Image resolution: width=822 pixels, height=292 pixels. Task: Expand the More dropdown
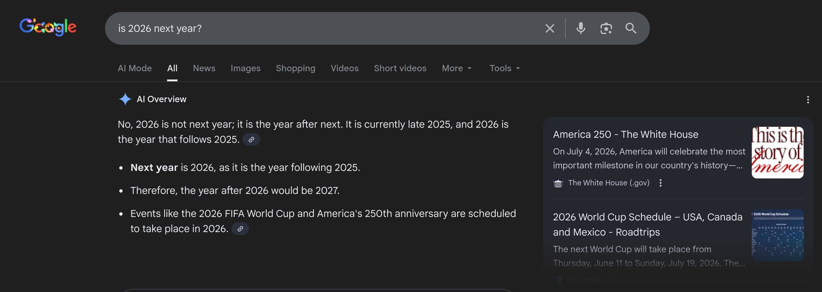(456, 68)
